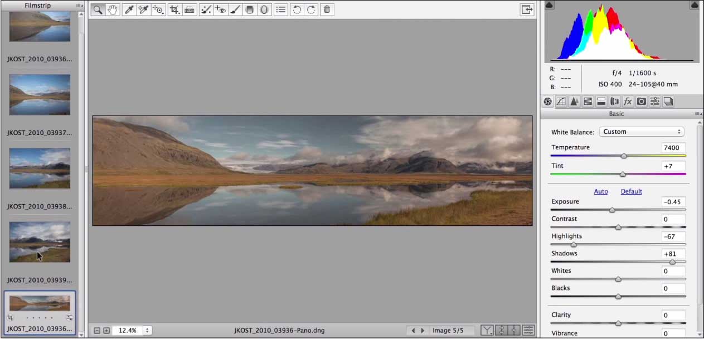Select the Red Eye Removal tool

coord(221,9)
